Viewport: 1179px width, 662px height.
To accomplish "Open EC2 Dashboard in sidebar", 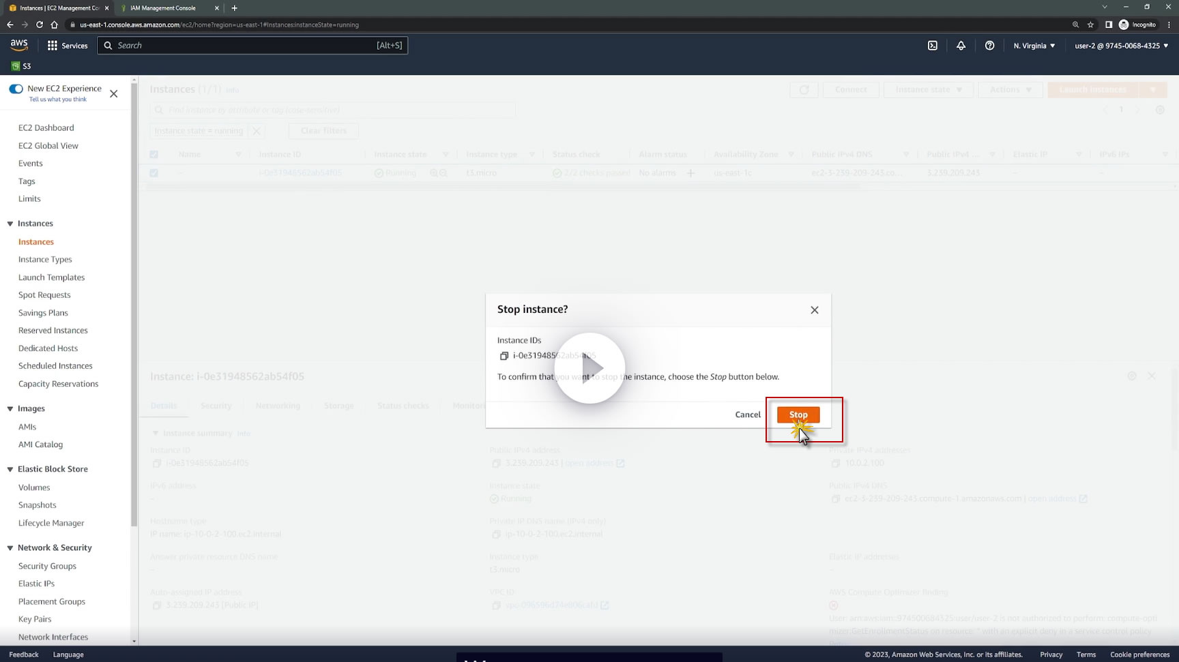I will click(x=46, y=128).
